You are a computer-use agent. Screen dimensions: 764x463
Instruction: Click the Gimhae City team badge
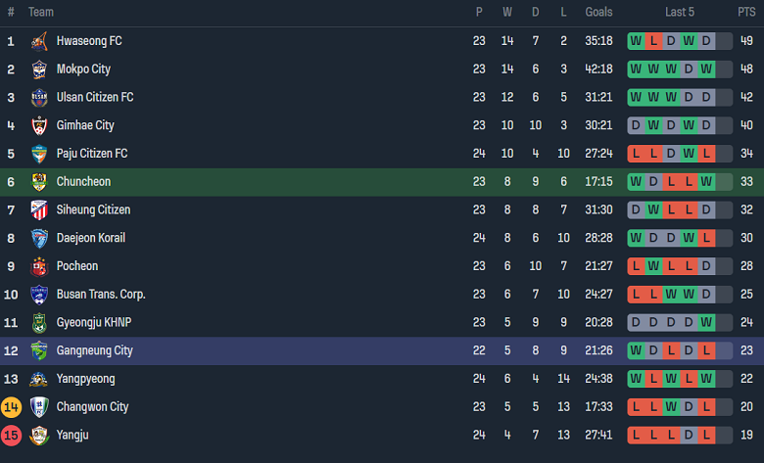pos(39,125)
